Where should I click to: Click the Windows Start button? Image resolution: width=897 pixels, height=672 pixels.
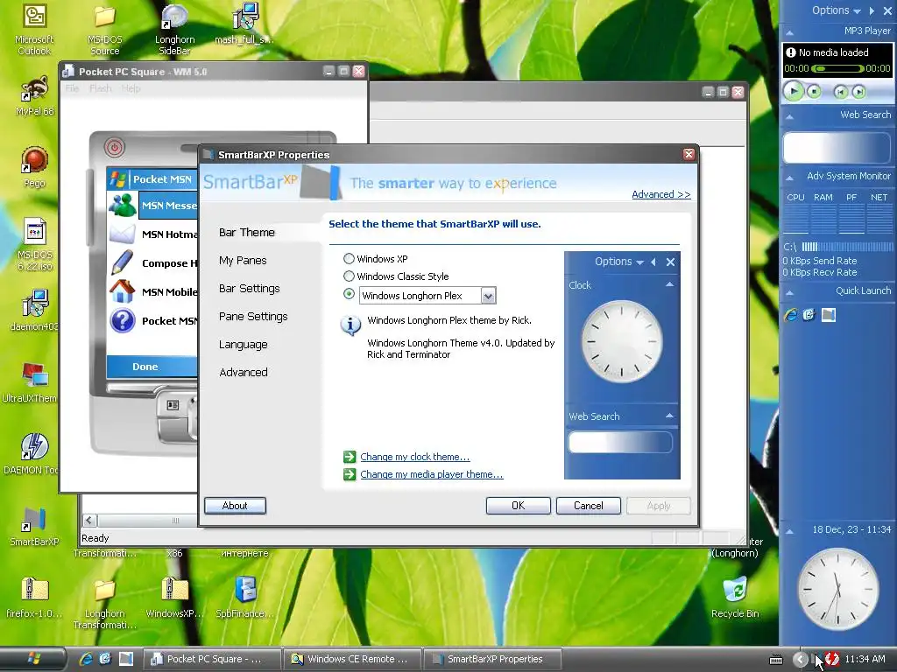tap(32, 659)
